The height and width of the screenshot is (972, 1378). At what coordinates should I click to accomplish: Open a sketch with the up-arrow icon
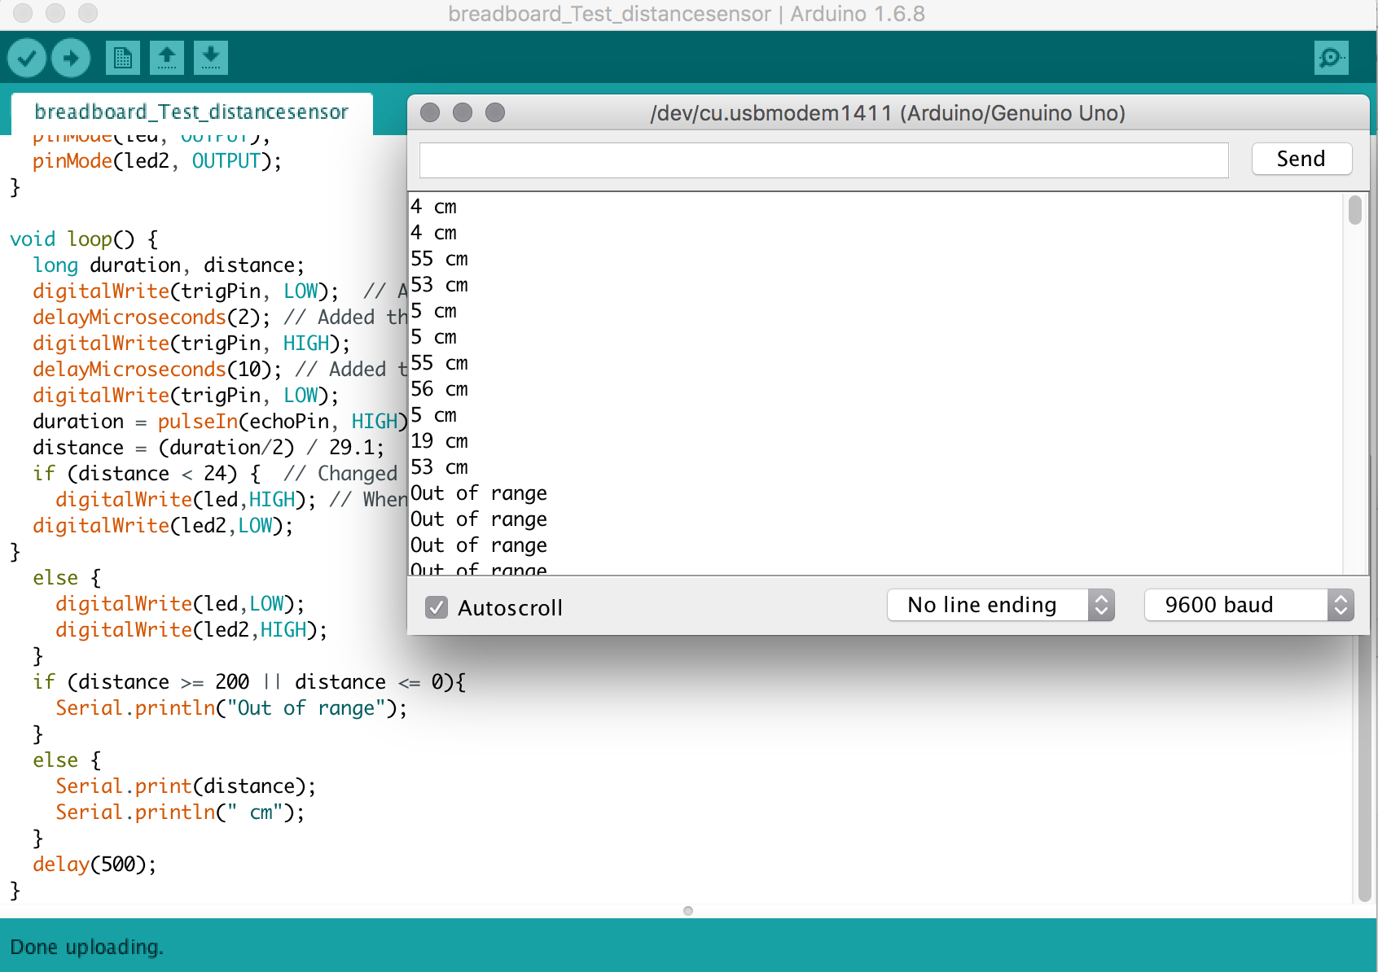[x=167, y=58]
